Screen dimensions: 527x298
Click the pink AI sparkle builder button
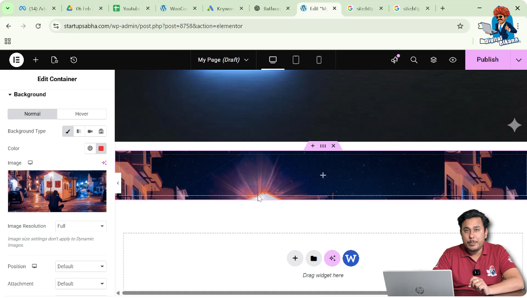pos(332,259)
